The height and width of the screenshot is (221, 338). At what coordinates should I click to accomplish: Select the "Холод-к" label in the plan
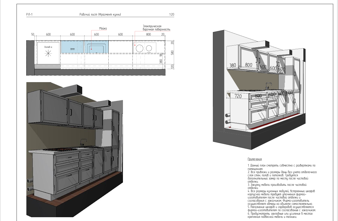(x=48, y=47)
